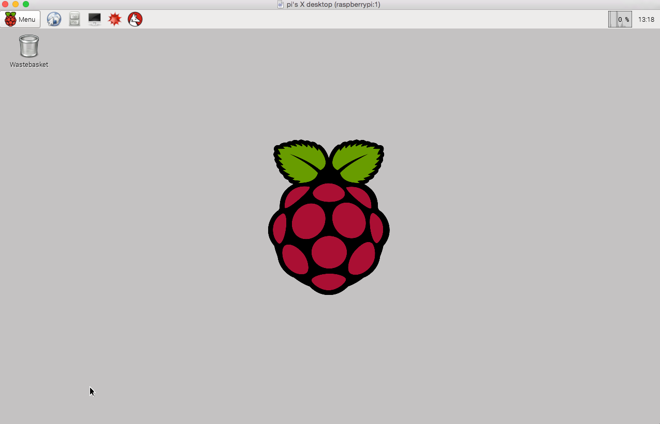Viewport: 660px width, 424px height.
Task: Launch Mathematica via the red star icon
Action: pos(114,19)
